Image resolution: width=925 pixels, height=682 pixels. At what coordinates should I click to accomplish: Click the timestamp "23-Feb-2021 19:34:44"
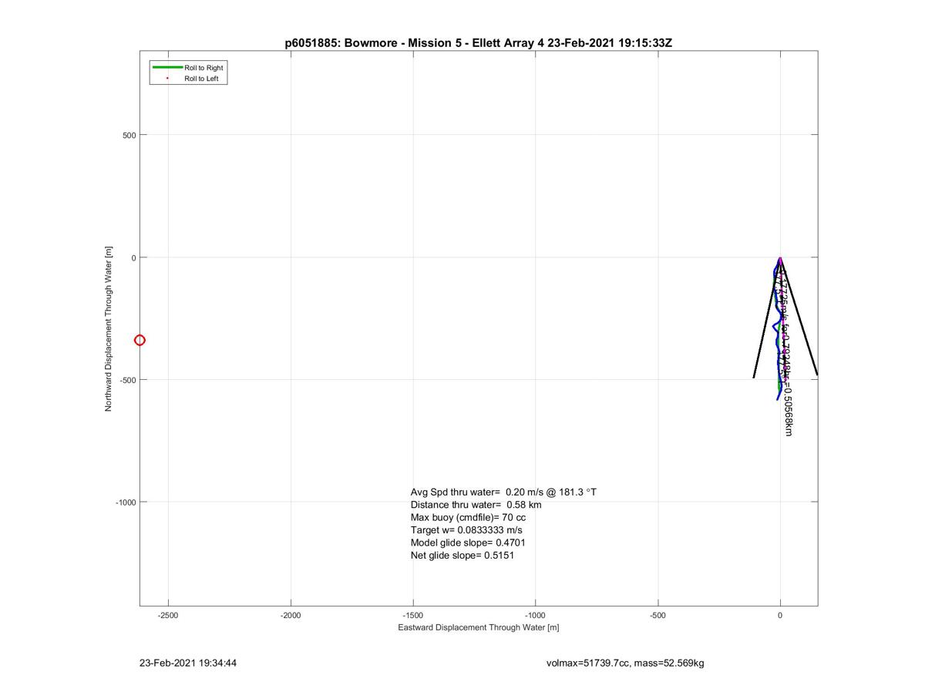point(188,663)
